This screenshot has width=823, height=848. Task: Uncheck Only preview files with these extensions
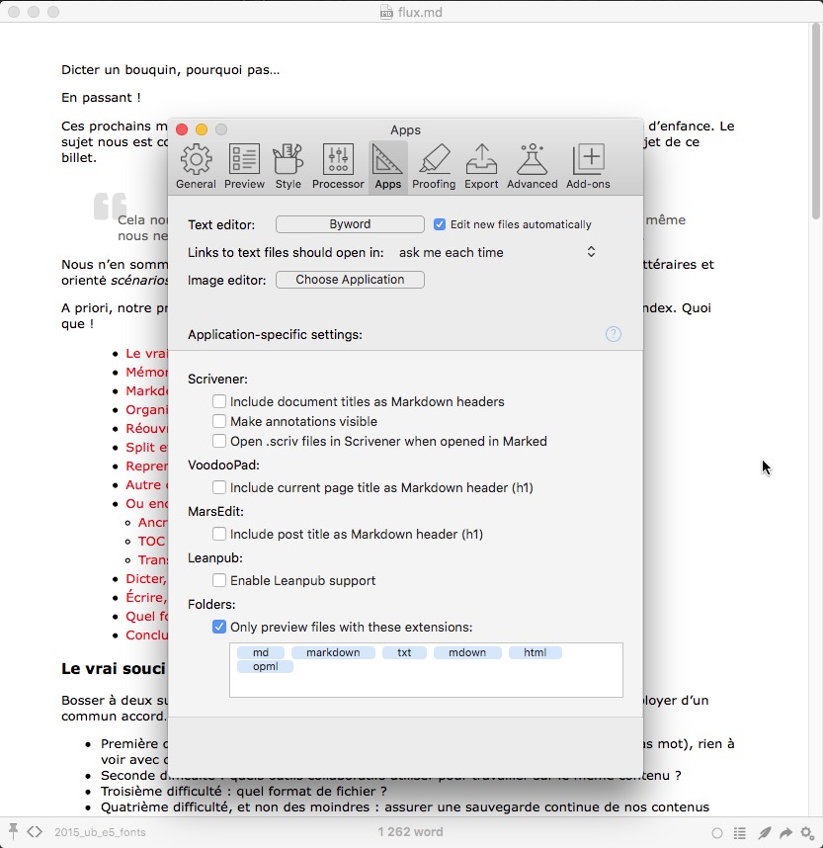click(x=219, y=627)
